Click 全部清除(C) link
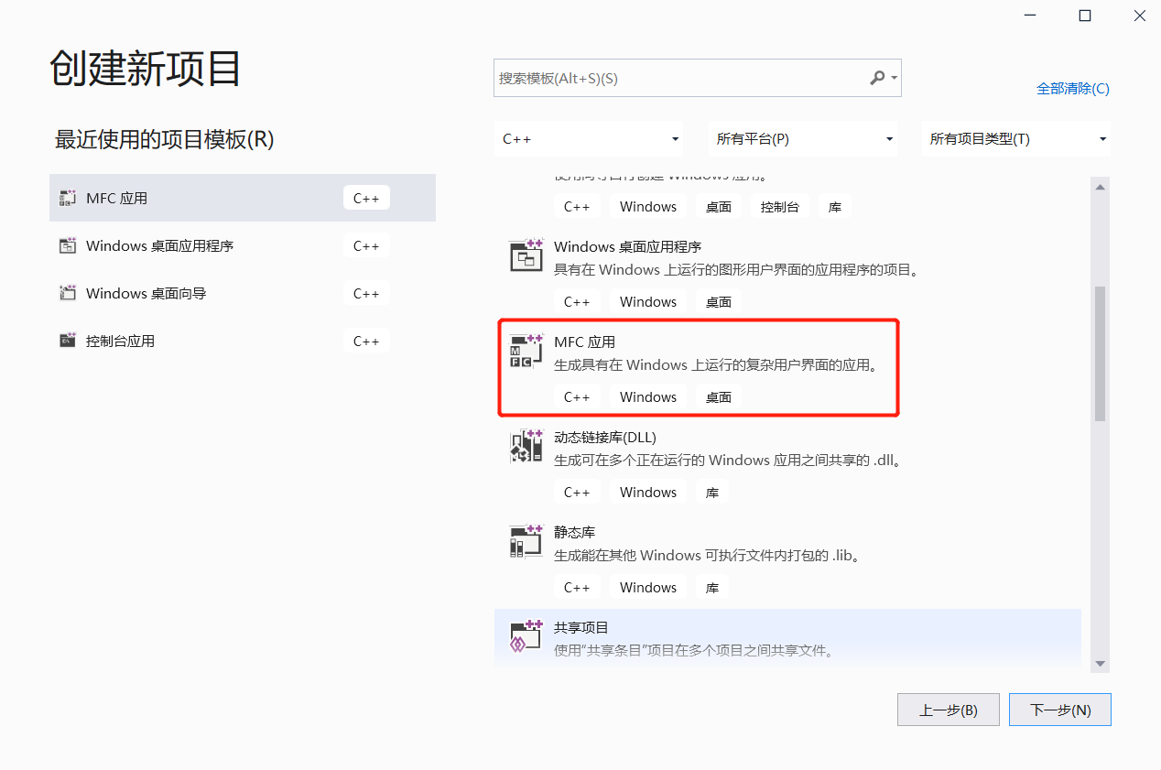 tap(1073, 89)
